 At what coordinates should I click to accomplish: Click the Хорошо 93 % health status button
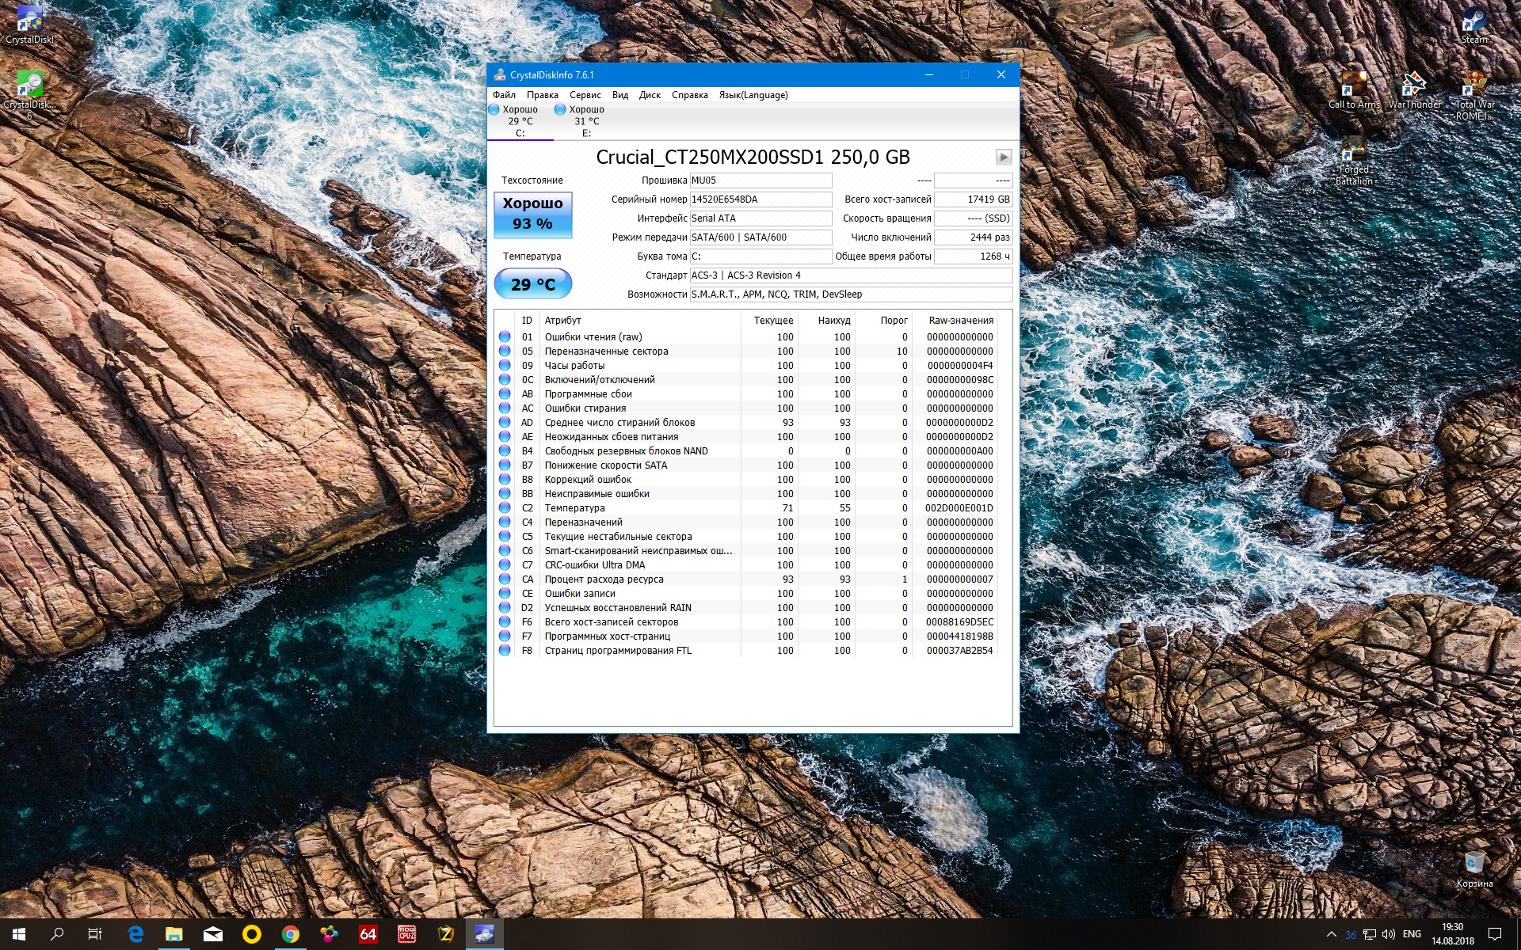click(533, 215)
